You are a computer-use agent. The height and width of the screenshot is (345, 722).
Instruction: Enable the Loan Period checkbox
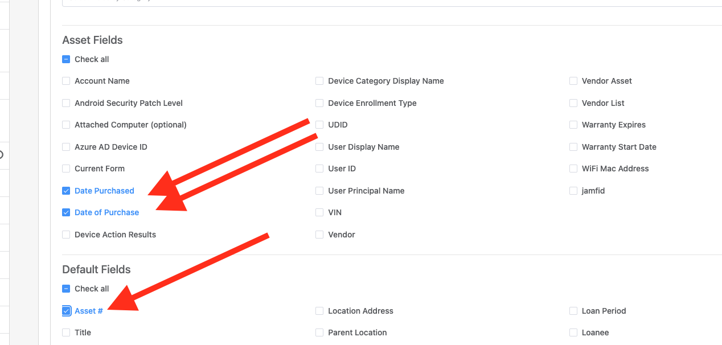click(573, 310)
